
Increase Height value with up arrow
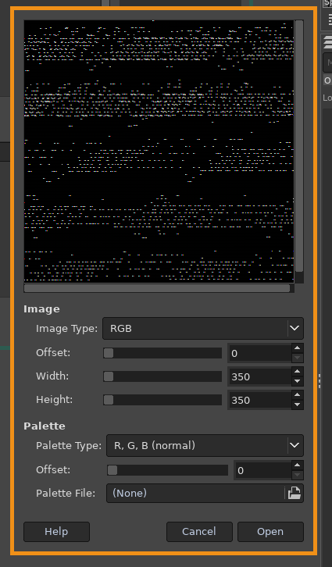click(x=298, y=395)
